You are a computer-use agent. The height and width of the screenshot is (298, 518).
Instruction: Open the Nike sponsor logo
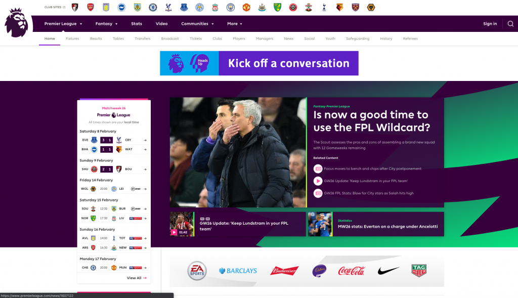click(x=388, y=271)
